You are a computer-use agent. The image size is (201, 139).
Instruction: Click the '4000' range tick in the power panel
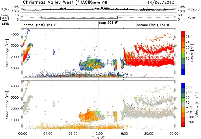(x=15, y=34)
